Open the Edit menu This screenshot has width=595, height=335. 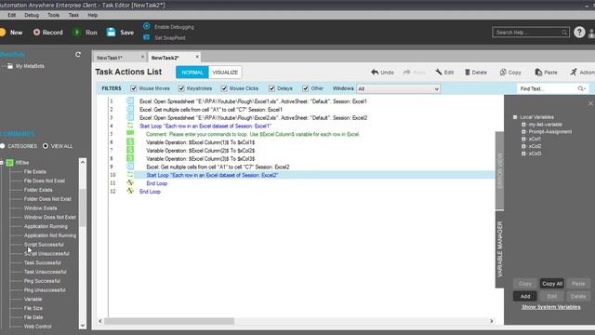tap(12, 15)
